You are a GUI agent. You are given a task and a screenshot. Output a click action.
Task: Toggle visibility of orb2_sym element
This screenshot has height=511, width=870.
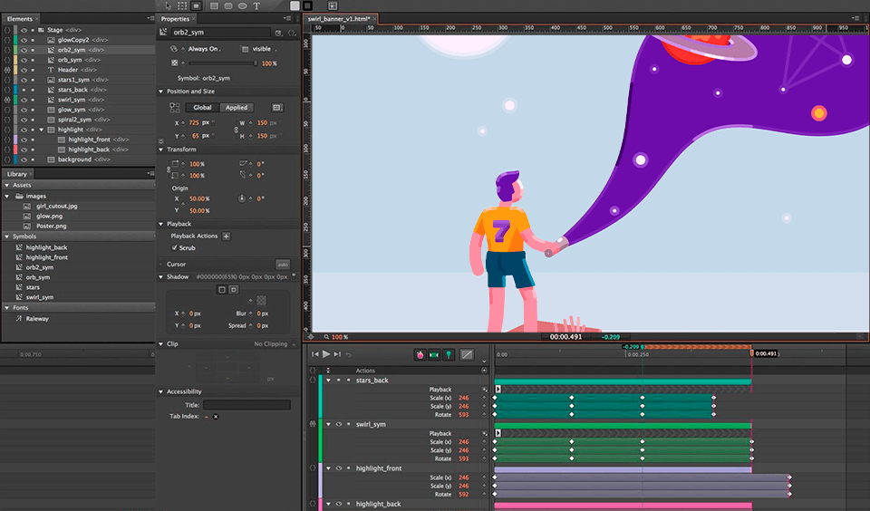(24, 50)
